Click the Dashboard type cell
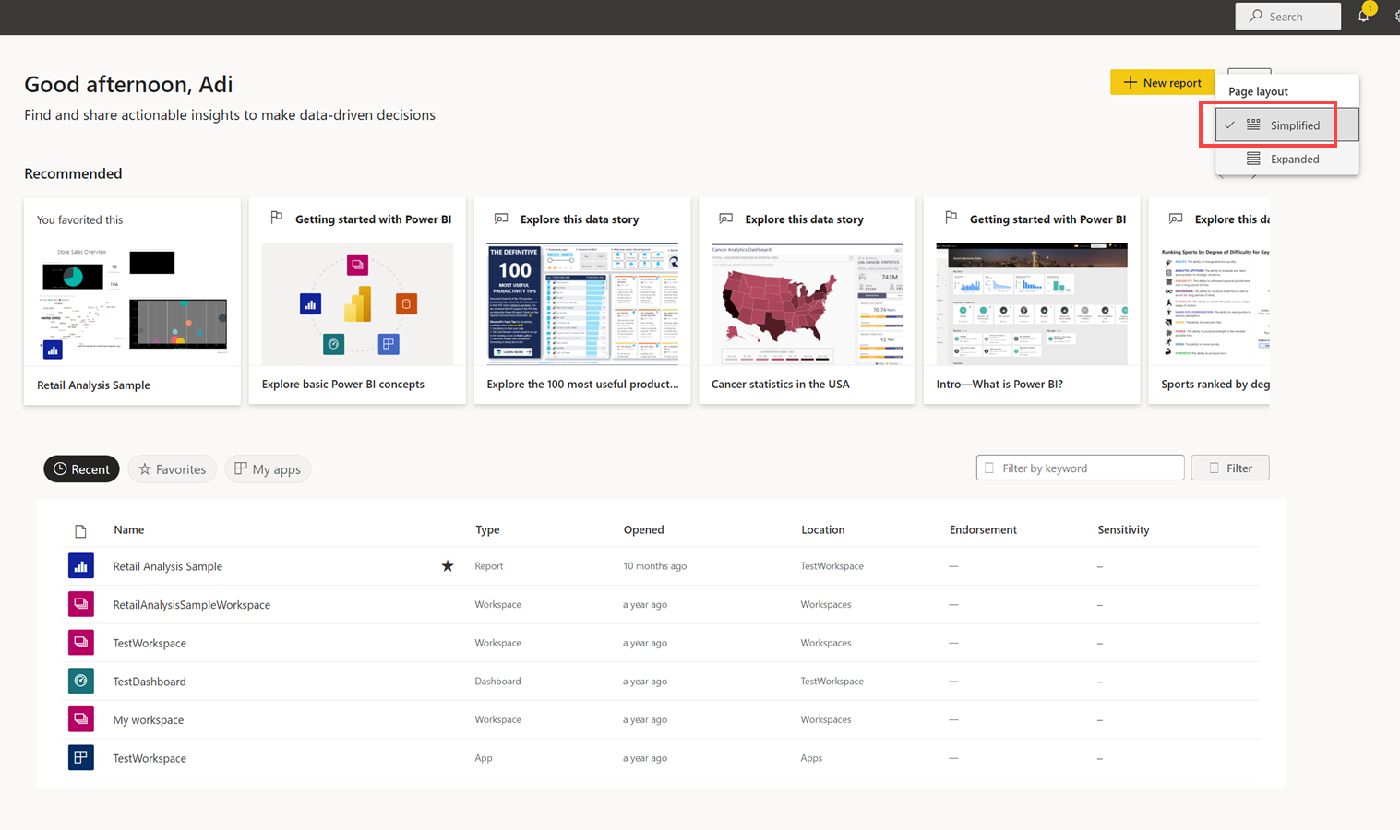 pos(497,681)
